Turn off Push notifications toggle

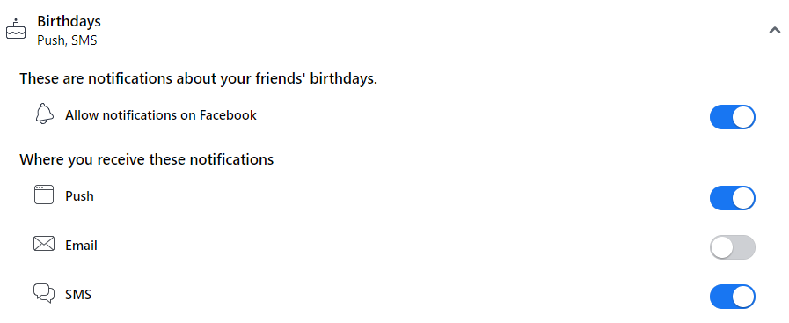pos(733,198)
